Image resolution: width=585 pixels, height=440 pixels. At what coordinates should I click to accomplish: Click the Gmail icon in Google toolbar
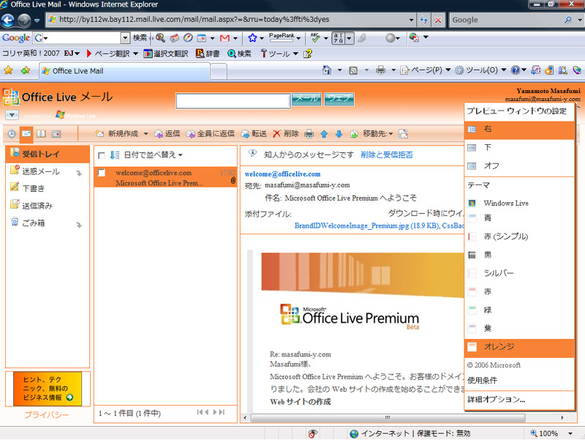(224, 38)
